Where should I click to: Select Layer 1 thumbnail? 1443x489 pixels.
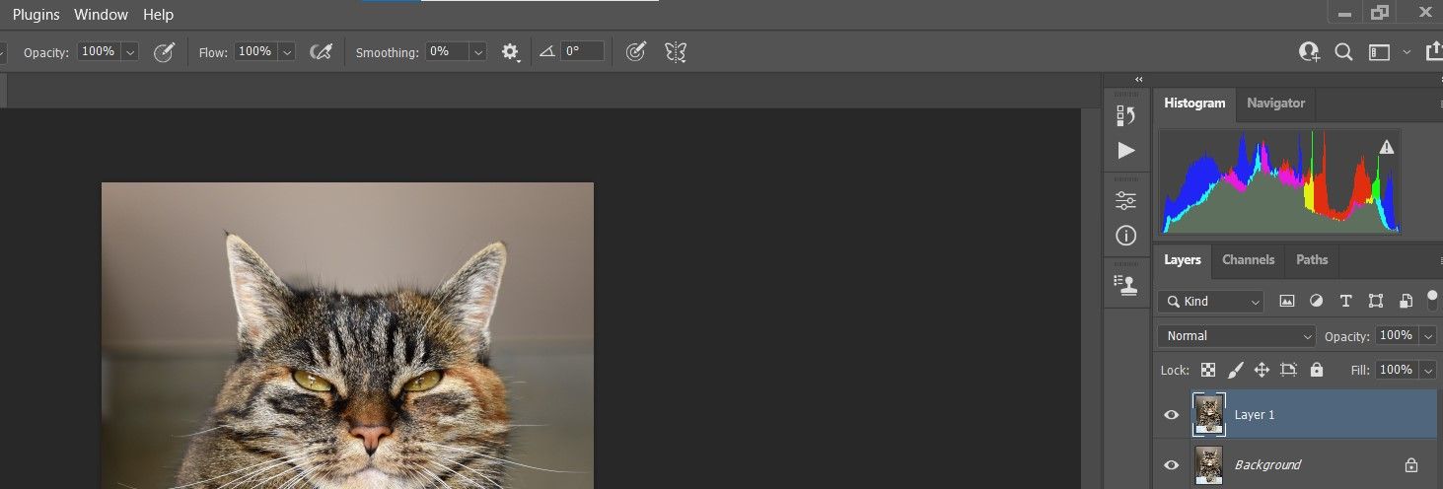click(1208, 414)
